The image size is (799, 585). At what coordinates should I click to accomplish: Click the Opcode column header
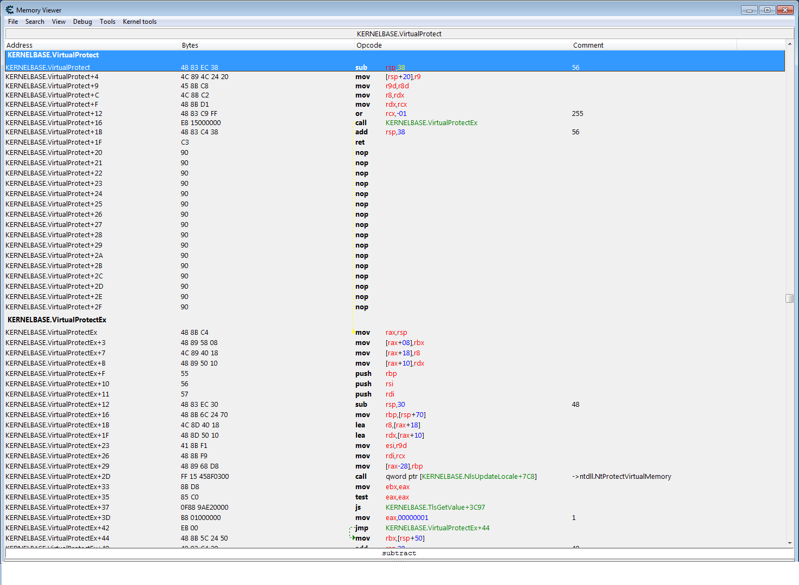(x=463, y=45)
